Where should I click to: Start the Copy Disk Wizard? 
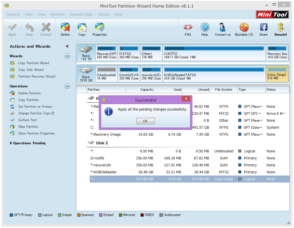point(31,70)
